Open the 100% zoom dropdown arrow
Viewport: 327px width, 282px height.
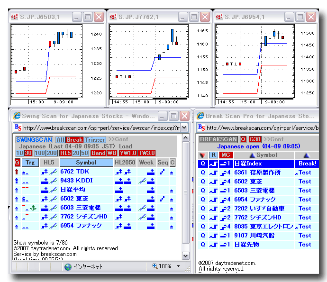[x=179, y=266]
